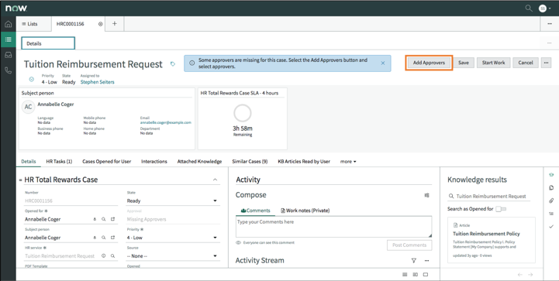
Task: Click the Knowledge results search field
Action: pos(488,197)
